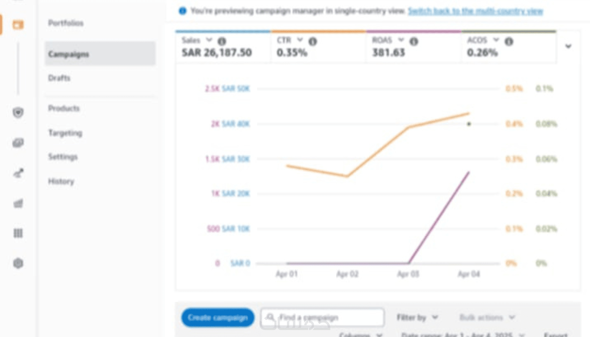Screen dimensions: 590x337
Task: Show info tooltip for CTR metric
Action: (313, 41)
